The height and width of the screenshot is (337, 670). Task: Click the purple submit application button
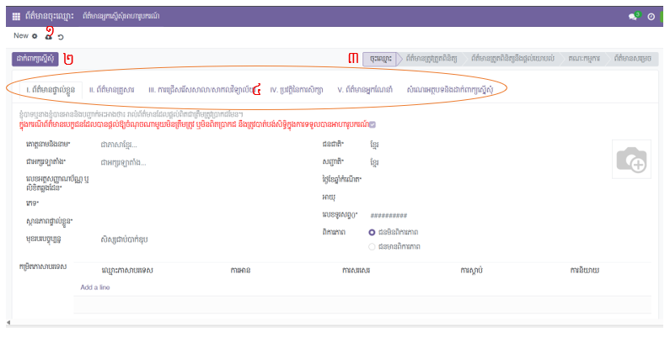click(35, 59)
